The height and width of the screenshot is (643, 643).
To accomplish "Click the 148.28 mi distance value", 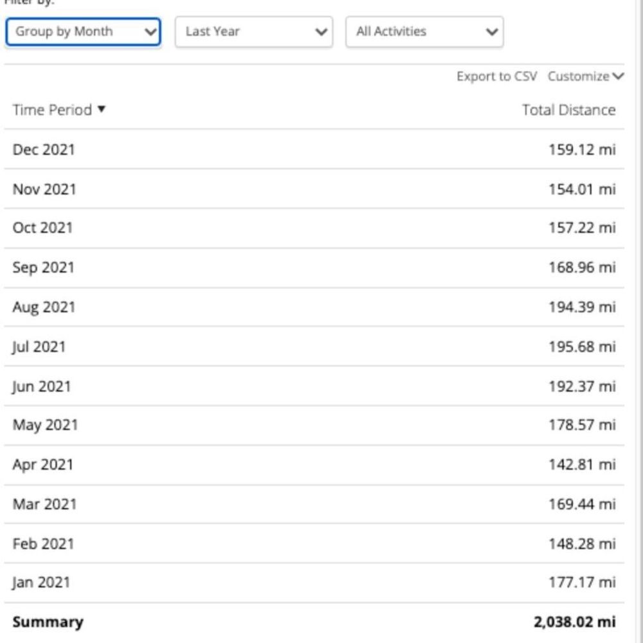I will 583,544.
